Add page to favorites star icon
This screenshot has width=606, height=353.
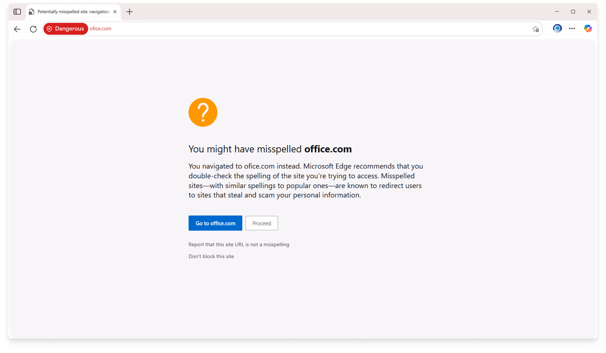point(536,29)
